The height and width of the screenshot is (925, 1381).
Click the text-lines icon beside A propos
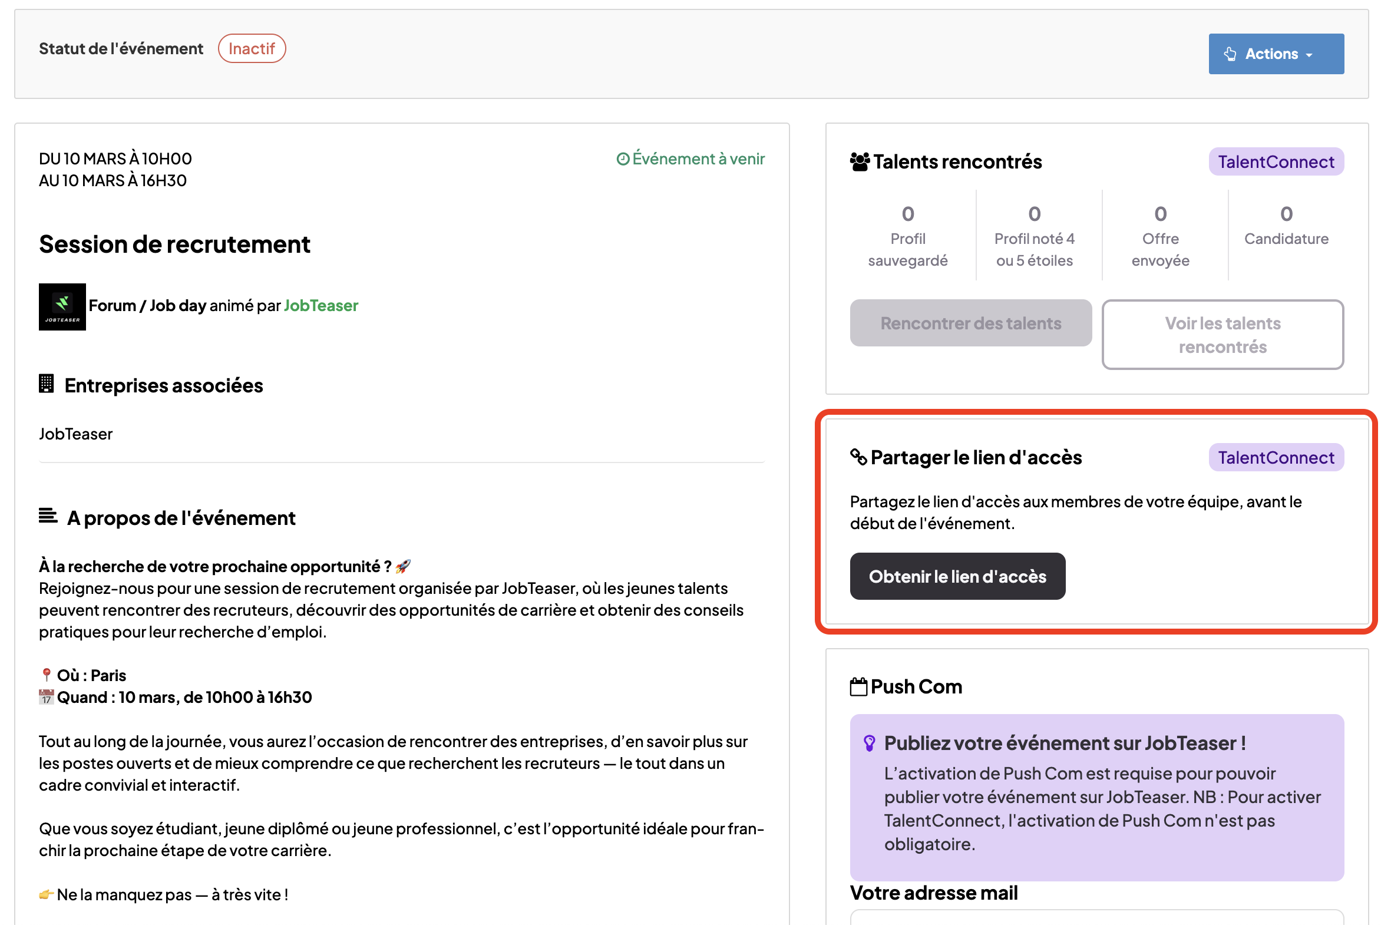point(48,516)
